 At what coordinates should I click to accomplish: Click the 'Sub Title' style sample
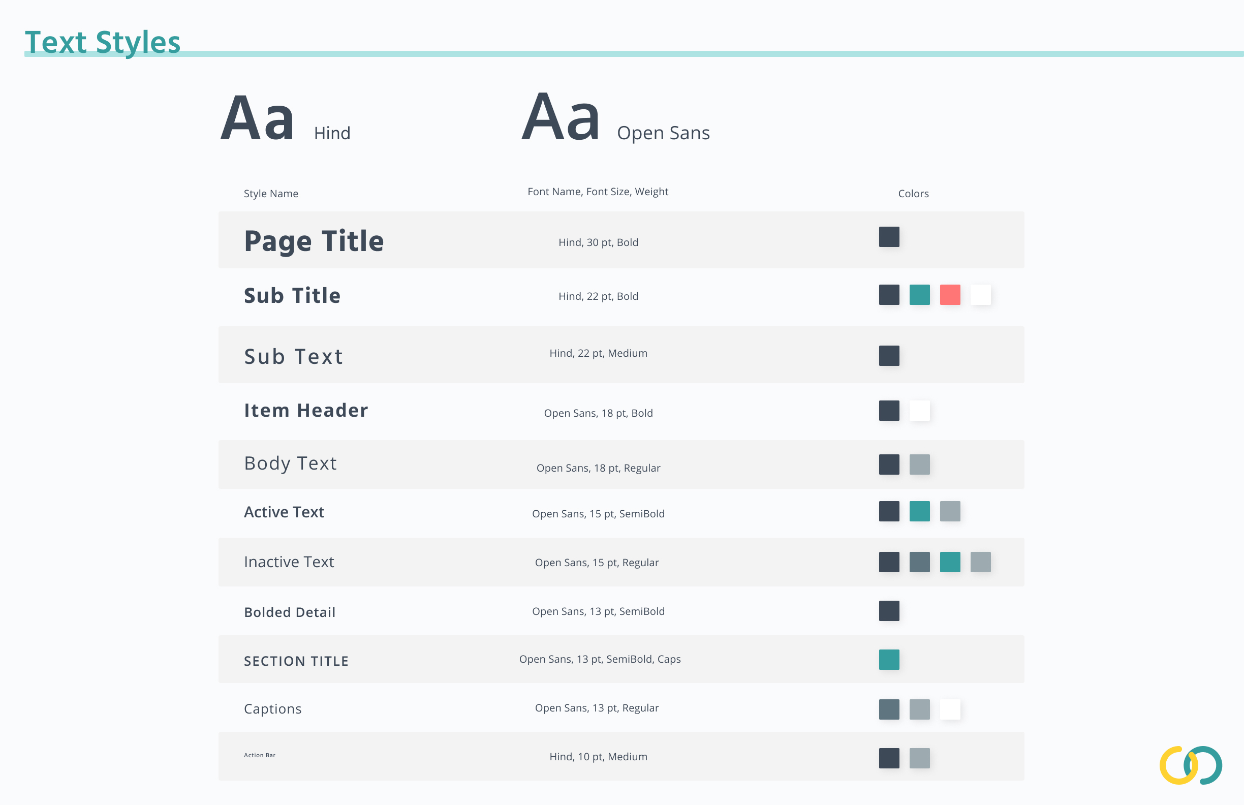point(292,296)
